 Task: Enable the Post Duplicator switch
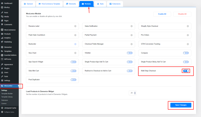(74, 80)
